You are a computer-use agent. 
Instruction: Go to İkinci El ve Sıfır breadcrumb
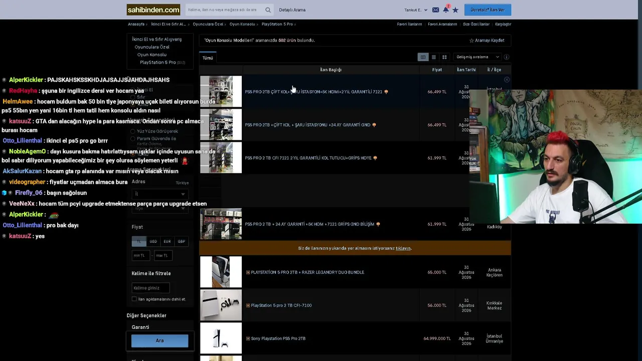point(168,24)
